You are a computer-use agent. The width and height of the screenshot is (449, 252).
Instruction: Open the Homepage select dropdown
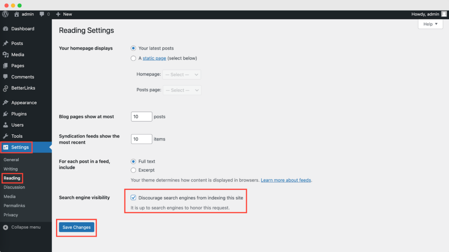pyautogui.click(x=182, y=75)
